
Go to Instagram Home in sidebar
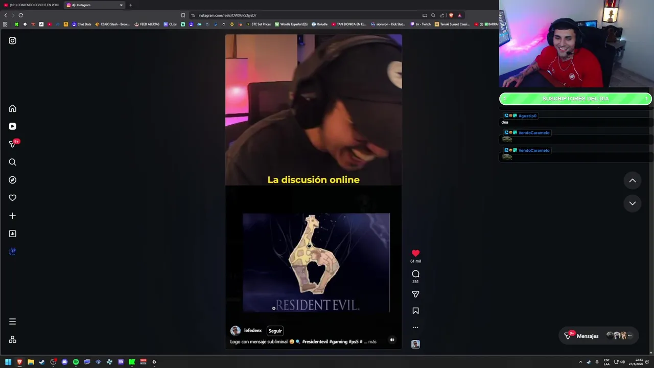point(12,108)
